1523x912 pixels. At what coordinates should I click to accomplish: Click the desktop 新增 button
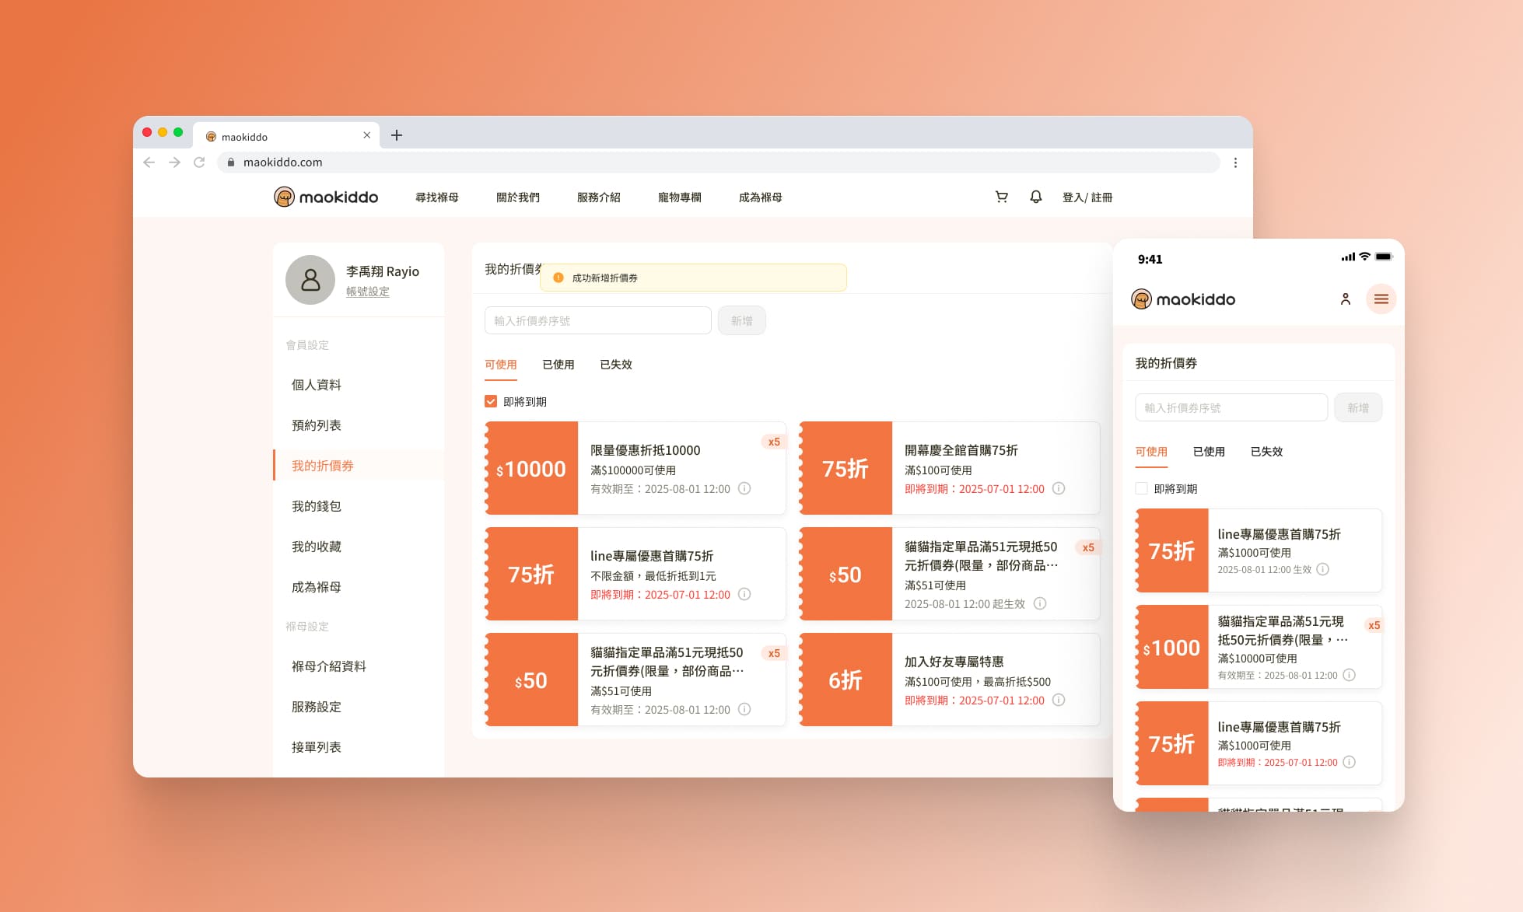click(742, 320)
